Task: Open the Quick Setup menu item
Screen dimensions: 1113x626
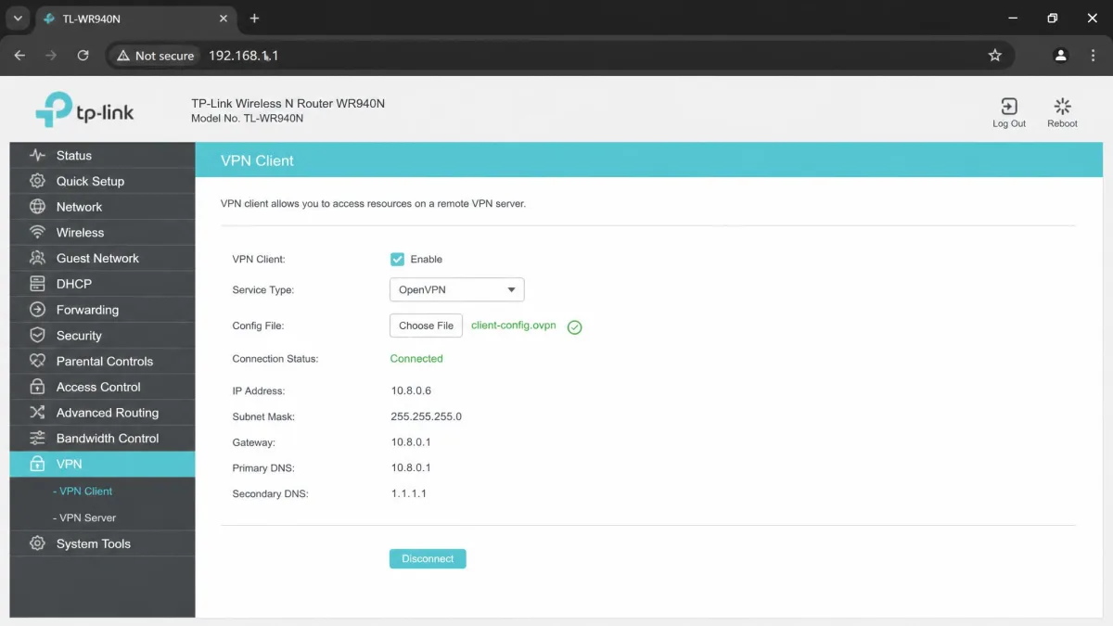Action: [x=102, y=181]
